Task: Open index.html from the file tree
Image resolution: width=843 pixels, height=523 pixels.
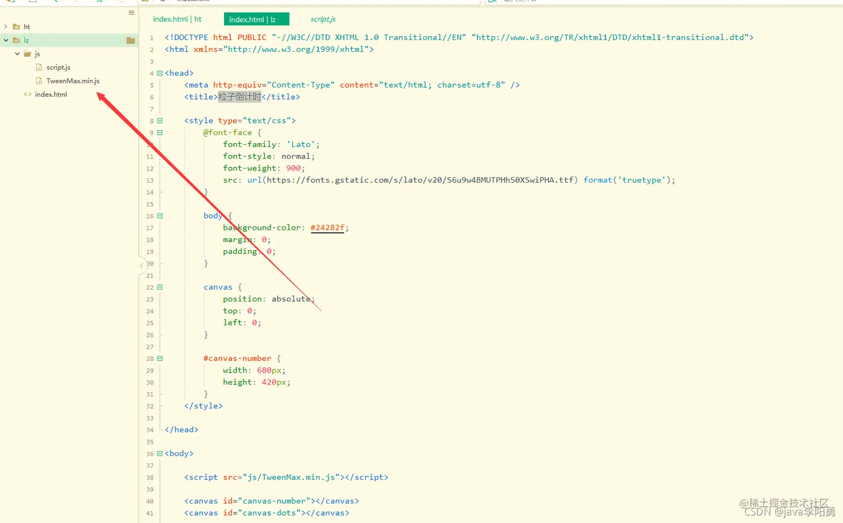Action: tap(51, 94)
